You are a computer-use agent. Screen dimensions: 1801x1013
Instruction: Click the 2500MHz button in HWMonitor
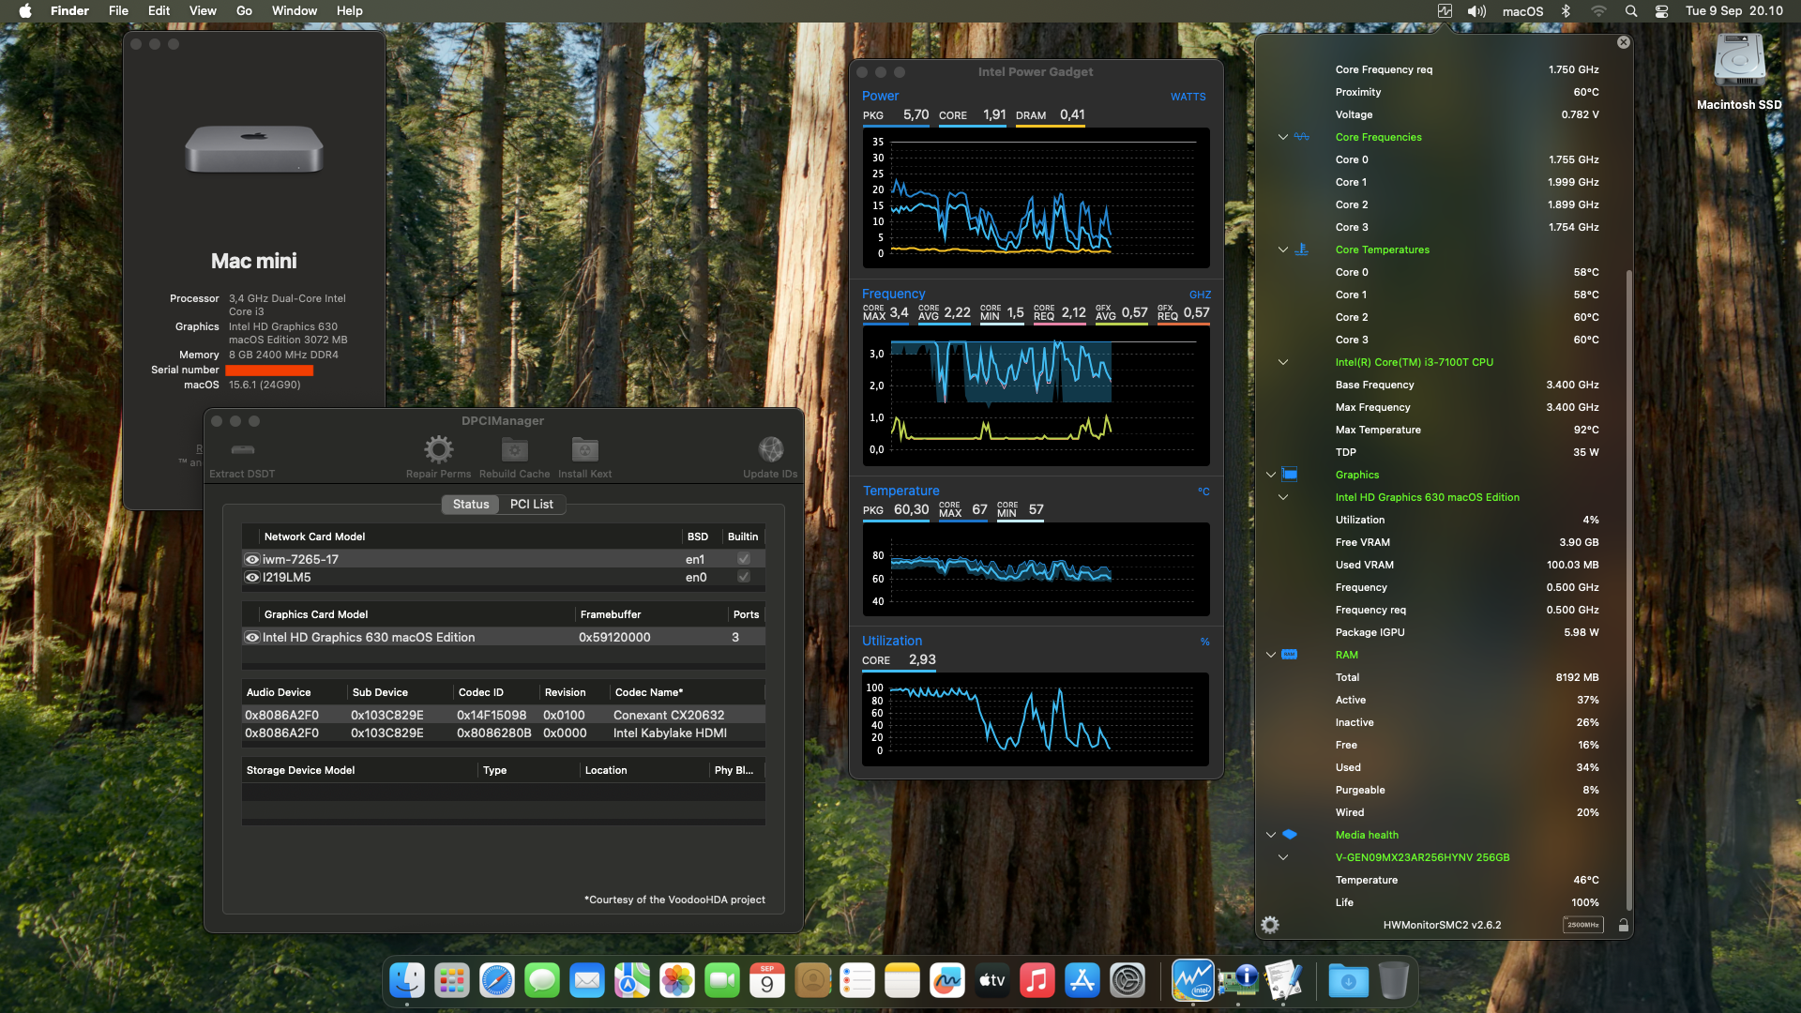click(1583, 925)
